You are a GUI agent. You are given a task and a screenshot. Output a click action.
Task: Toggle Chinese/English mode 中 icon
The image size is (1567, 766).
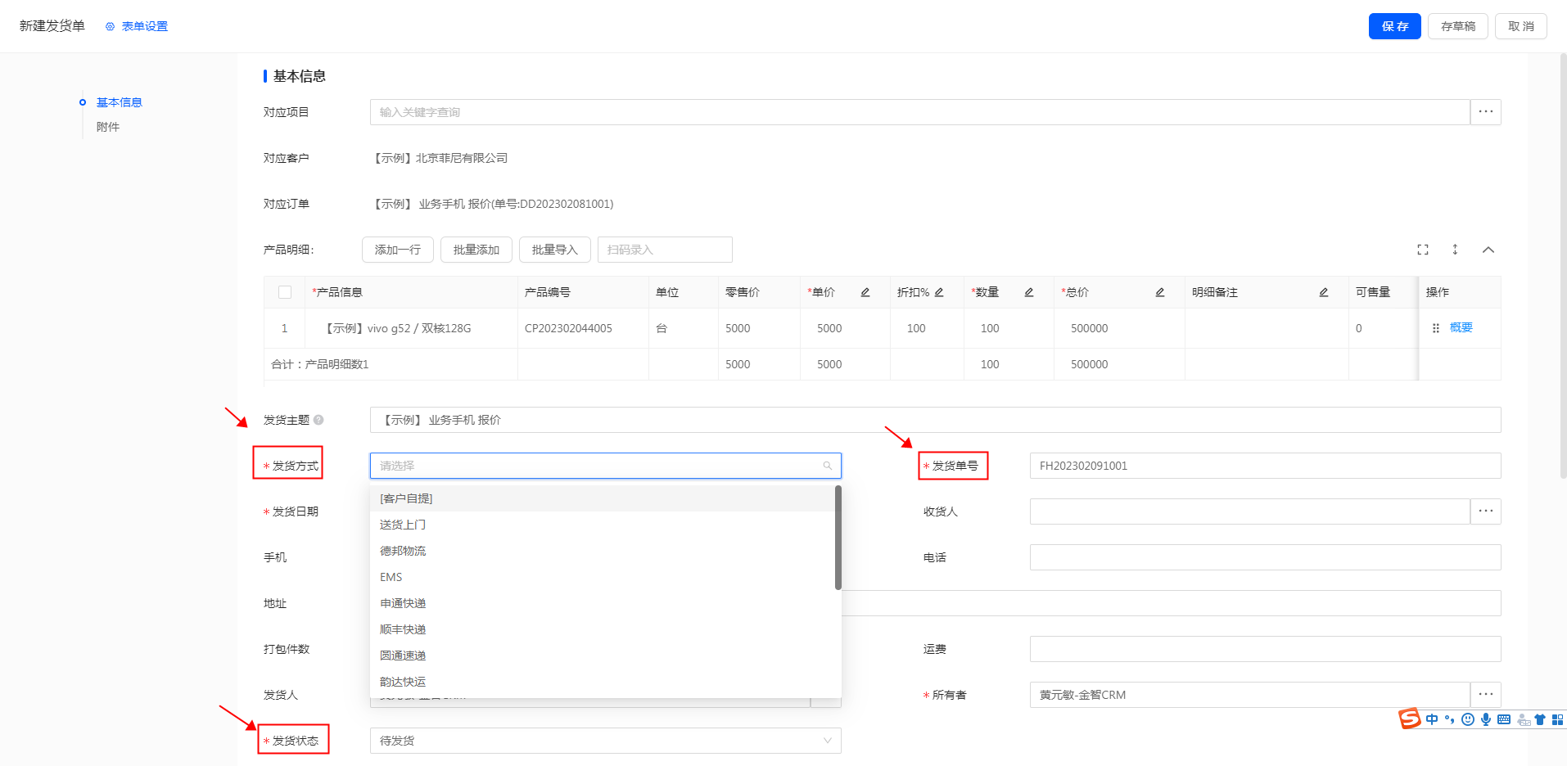pyautogui.click(x=1432, y=719)
